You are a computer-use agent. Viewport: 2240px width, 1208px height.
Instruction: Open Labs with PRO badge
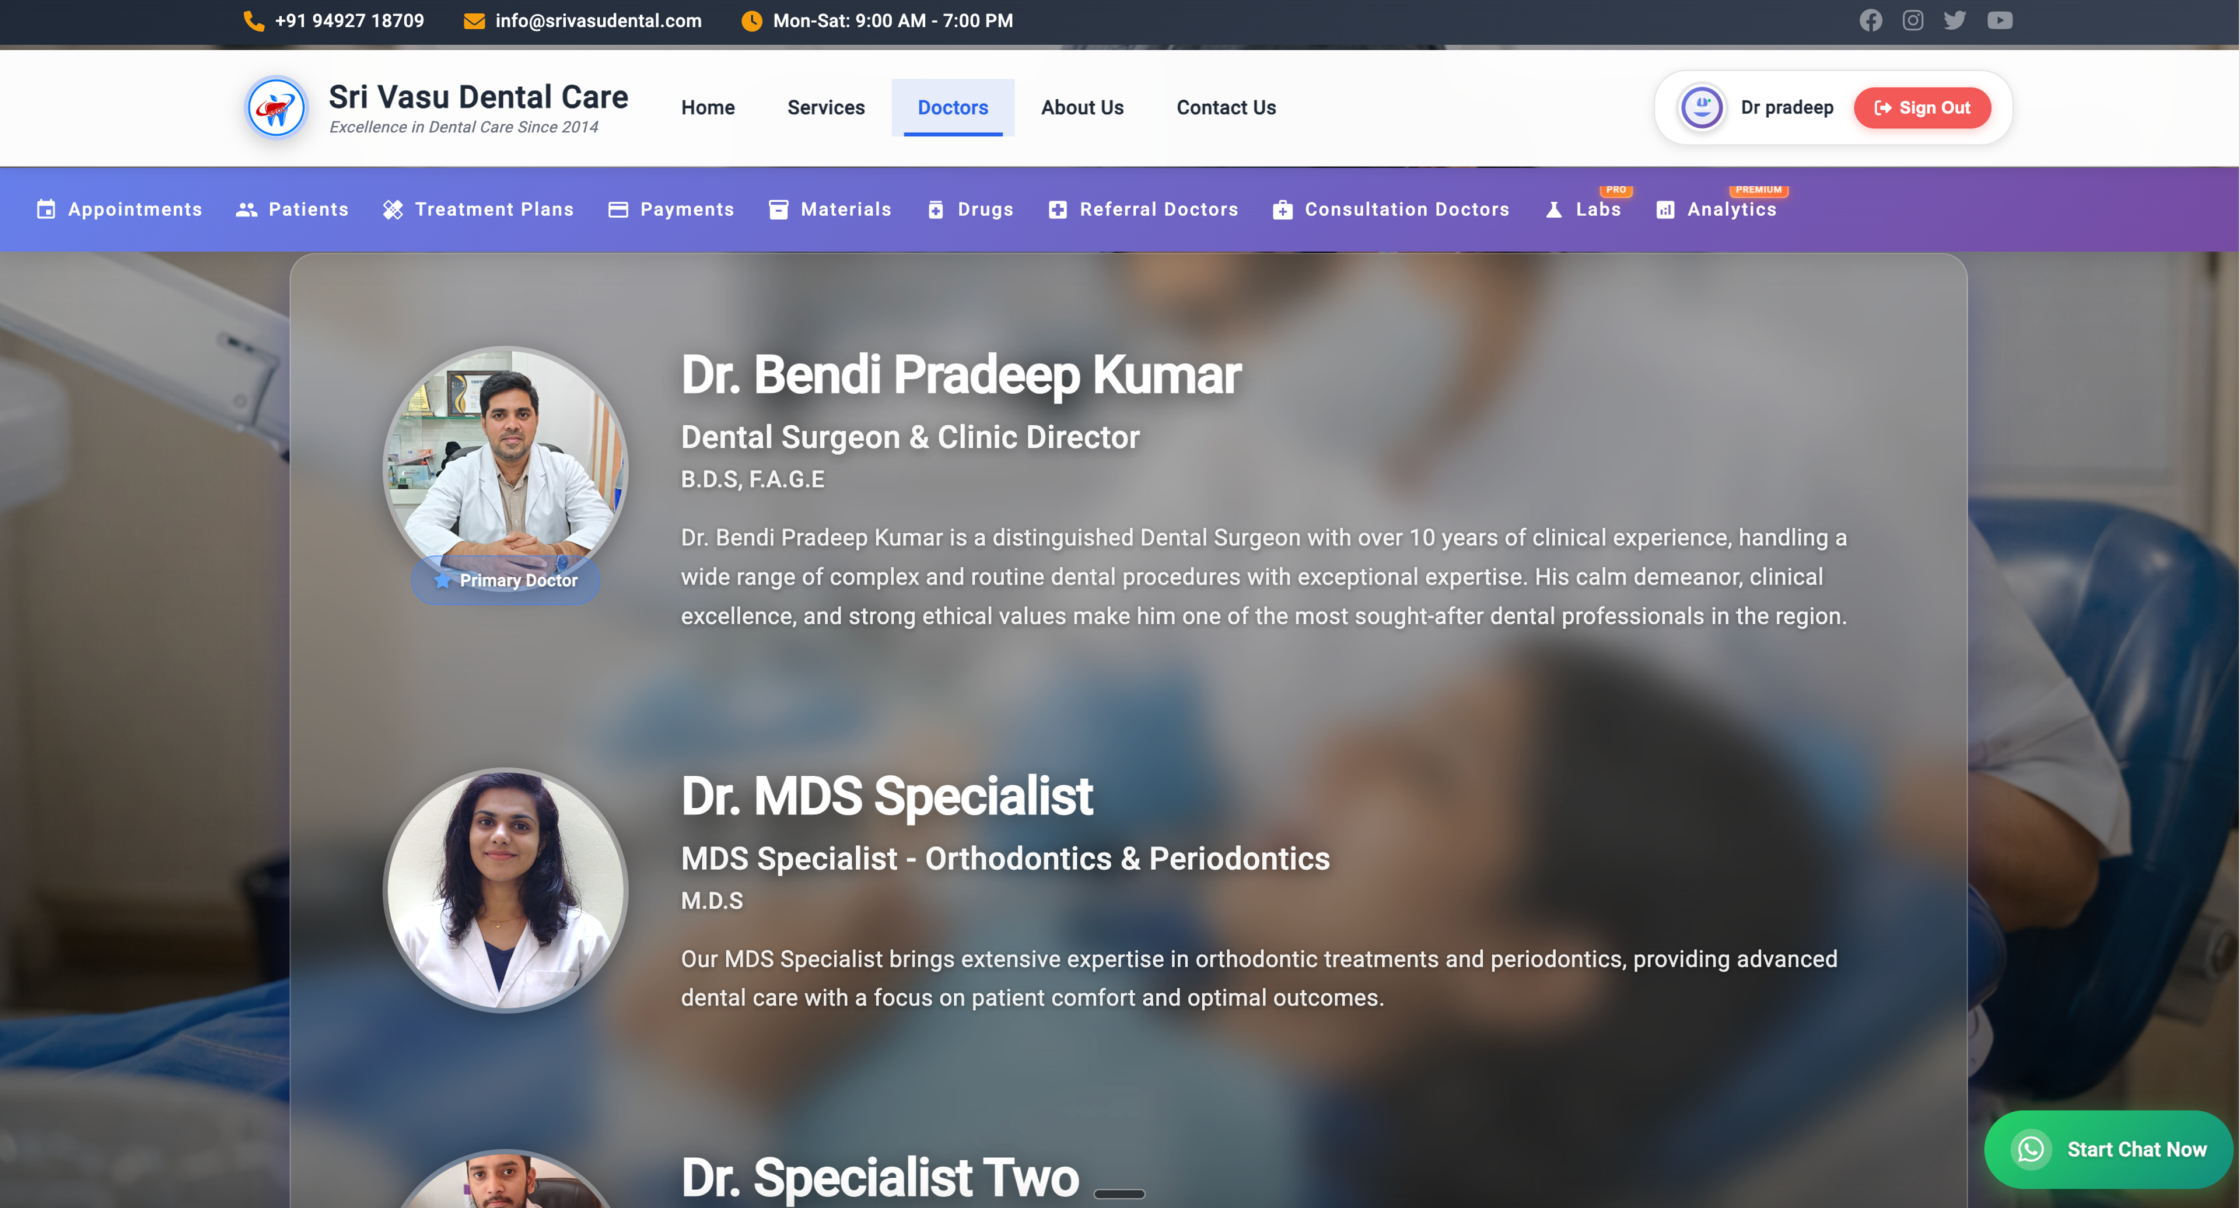coord(1584,209)
